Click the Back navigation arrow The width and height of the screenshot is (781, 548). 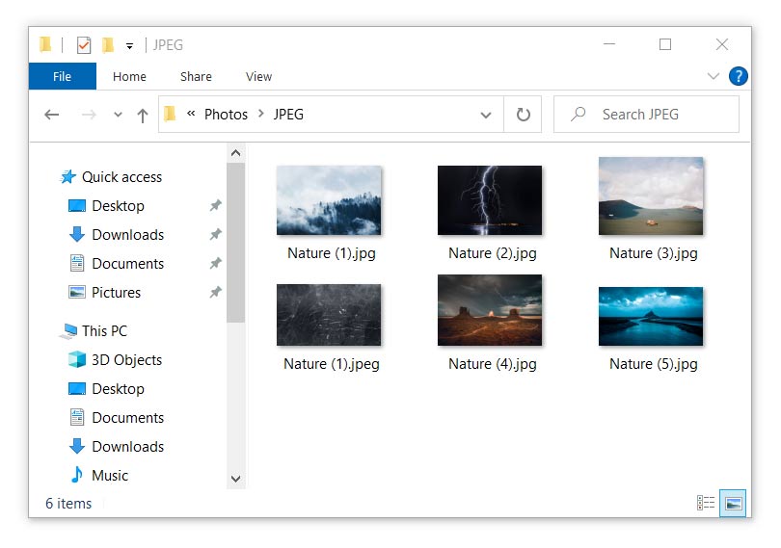[x=52, y=115]
